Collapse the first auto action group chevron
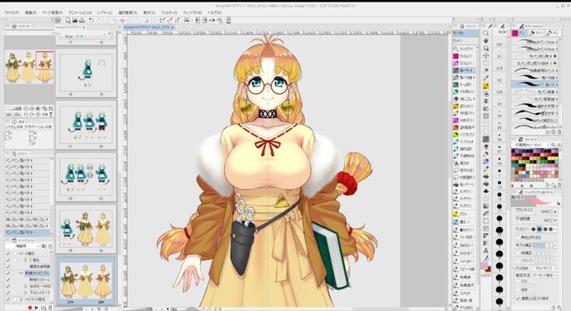Image resolution: width=571 pixels, height=311 pixels. pos(21,253)
